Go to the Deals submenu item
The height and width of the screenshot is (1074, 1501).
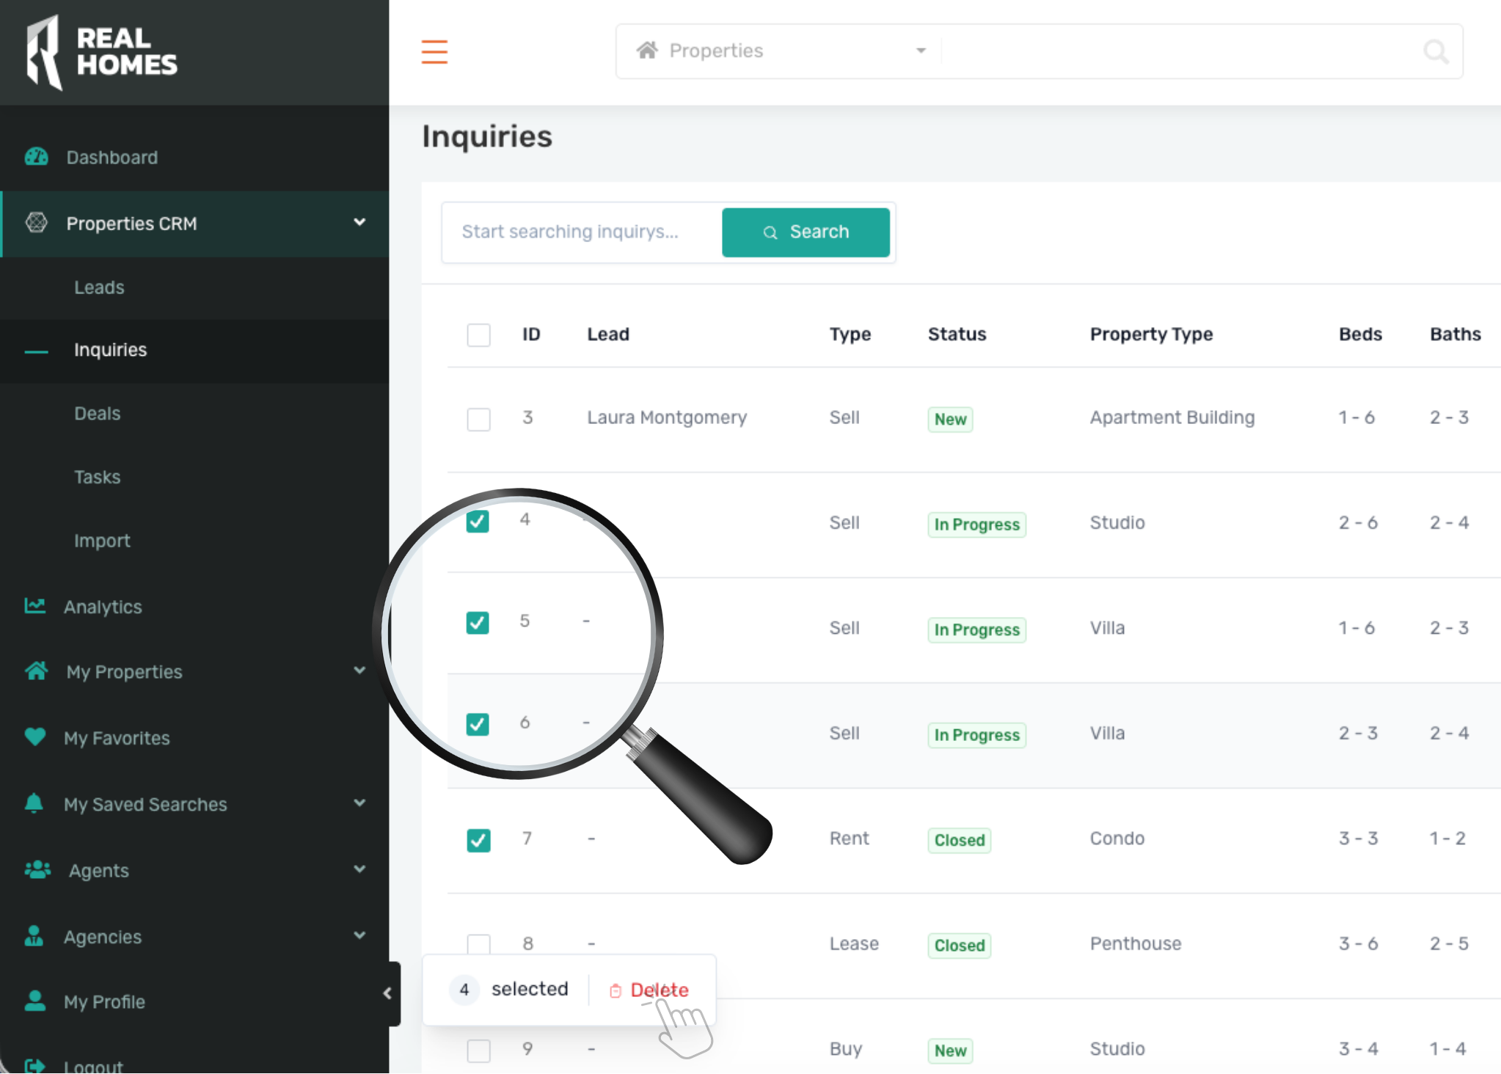(97, 414)
